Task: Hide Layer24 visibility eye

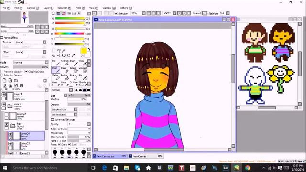Action: click(10, 134)
